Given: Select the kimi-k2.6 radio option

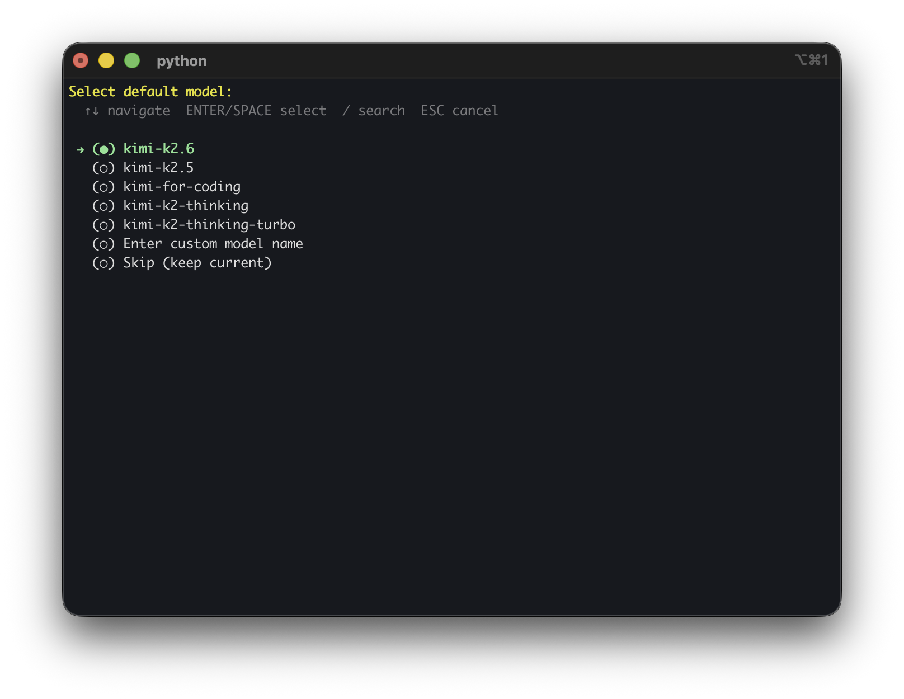Looking at the screenshot, I should [x=103, y=149].
